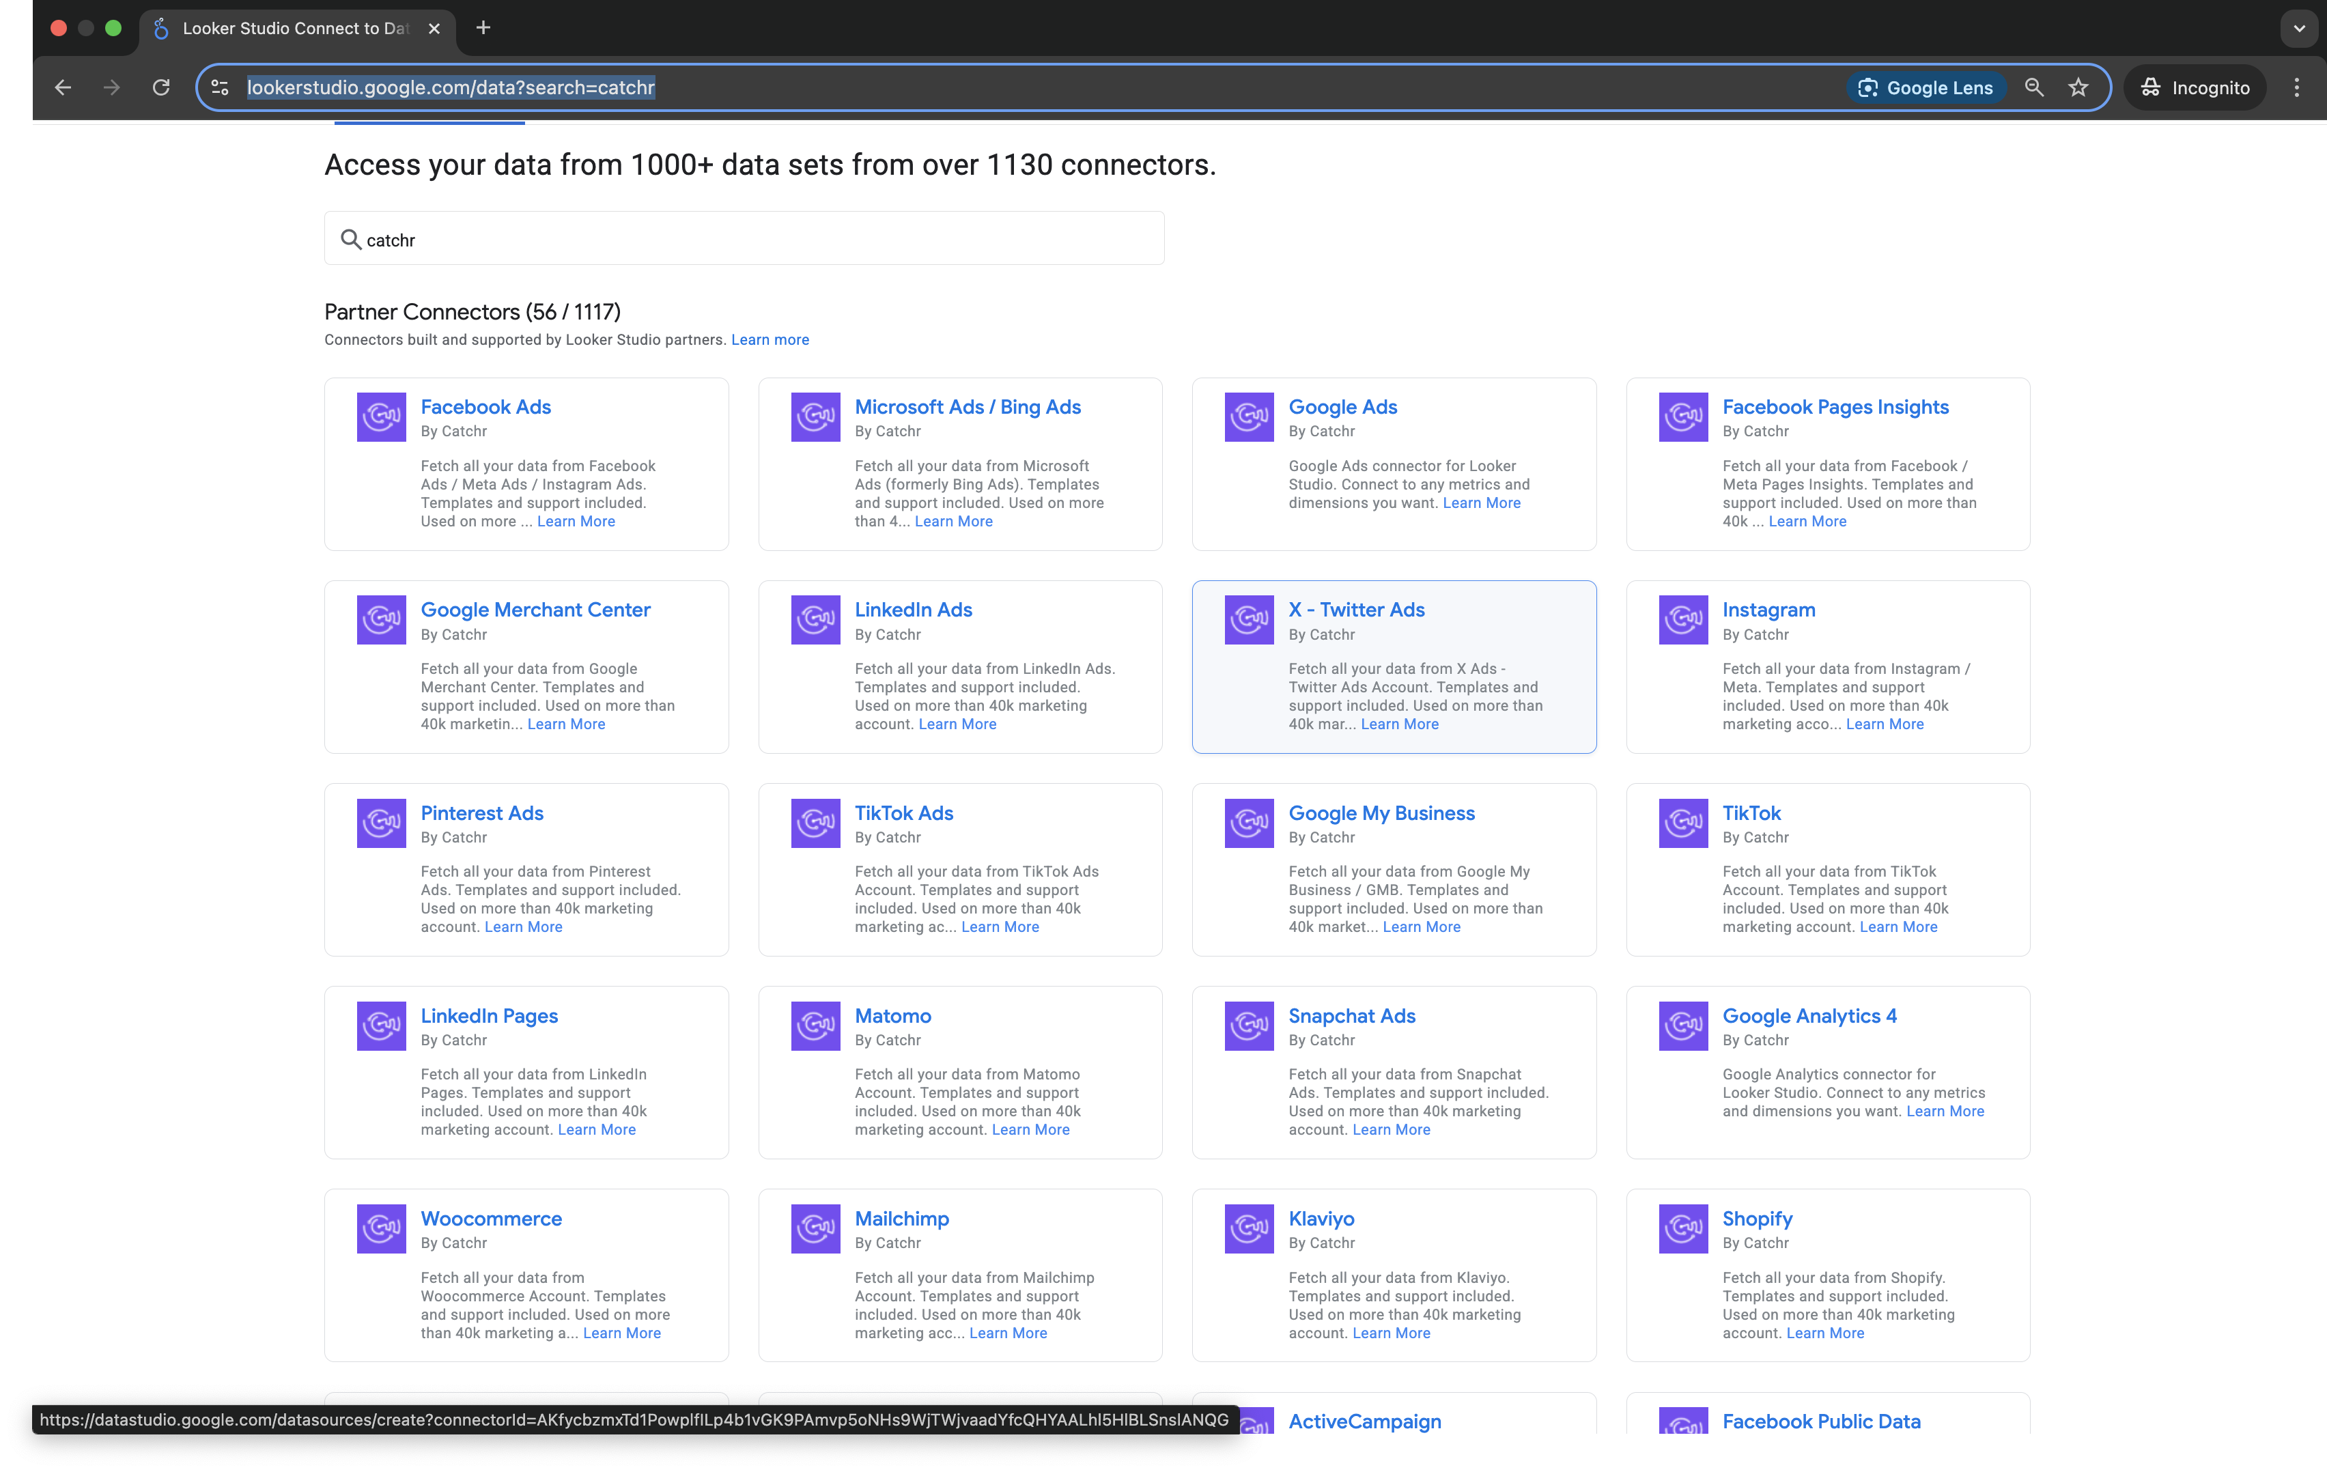Click the Catchr logo on Google Ads card

(x=1249, y=416)
